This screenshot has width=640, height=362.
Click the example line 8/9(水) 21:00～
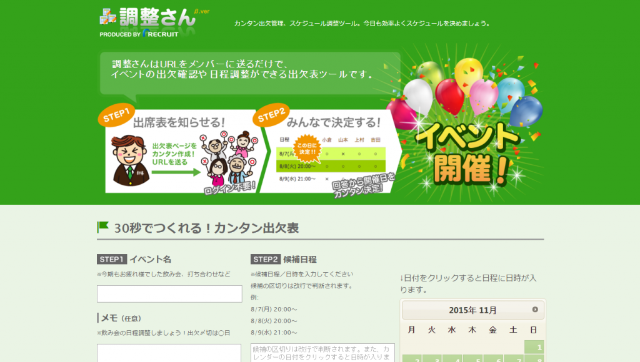(x=274, y=333)
